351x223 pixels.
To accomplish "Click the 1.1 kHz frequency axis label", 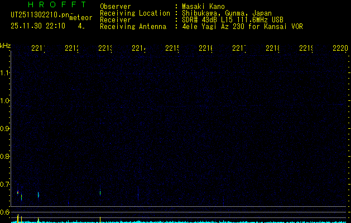I will [x=4, y=72].
